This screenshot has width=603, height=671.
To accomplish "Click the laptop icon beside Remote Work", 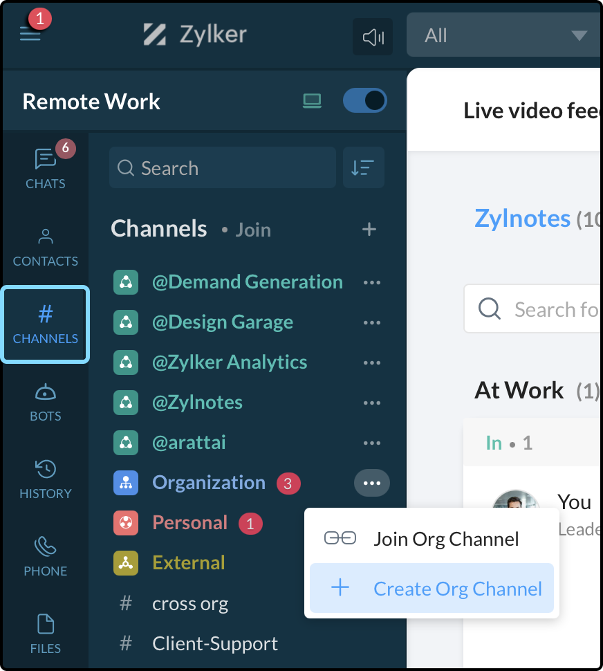I will pos(312,101).
